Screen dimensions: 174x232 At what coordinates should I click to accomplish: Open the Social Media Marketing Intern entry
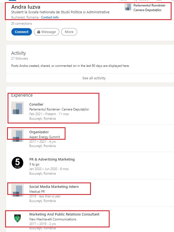pyautogui.click(x=54, y=187)
